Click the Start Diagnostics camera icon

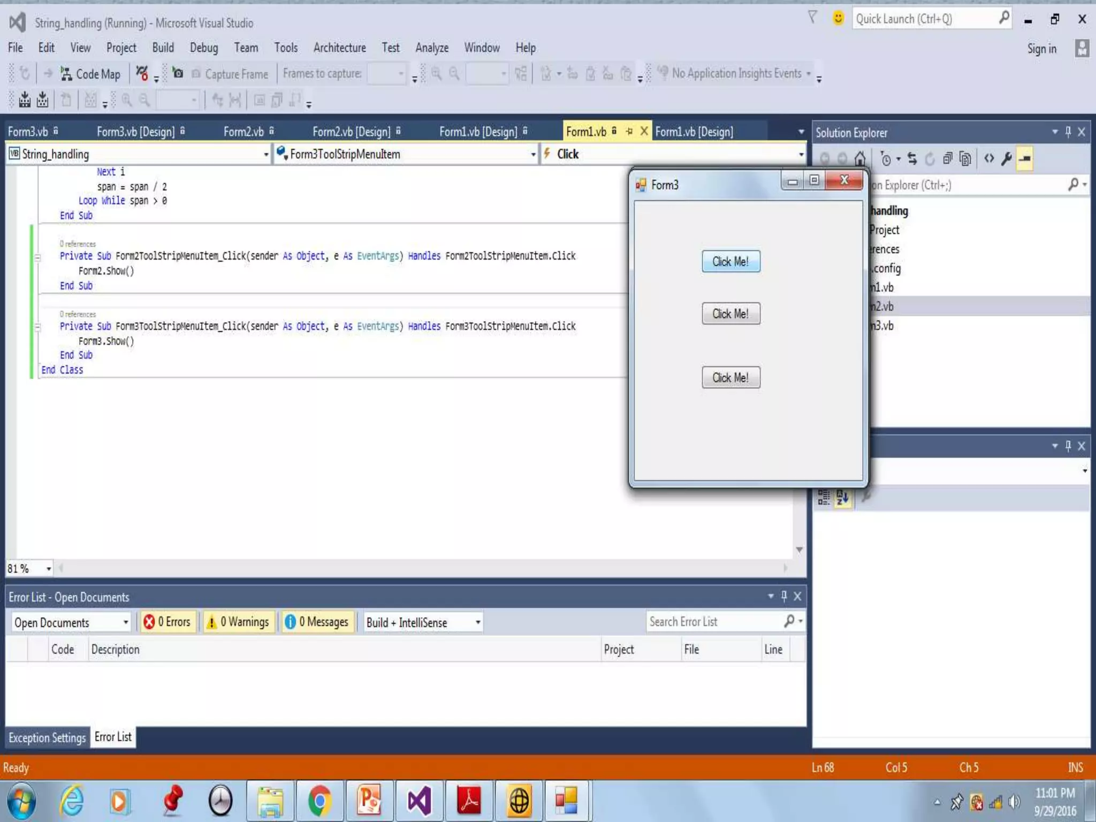178,73
